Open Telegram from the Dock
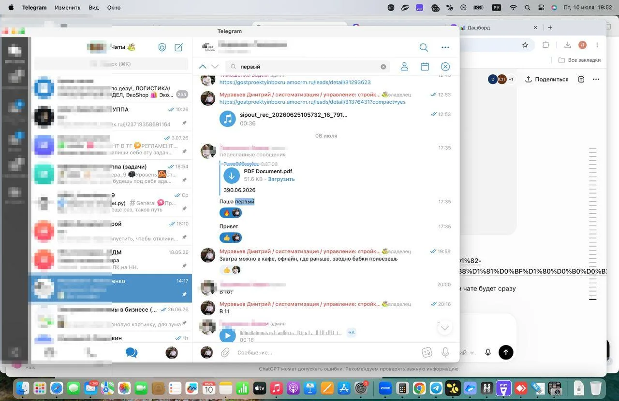This screenshot has height=401, width=619. (x=436, y=388)
